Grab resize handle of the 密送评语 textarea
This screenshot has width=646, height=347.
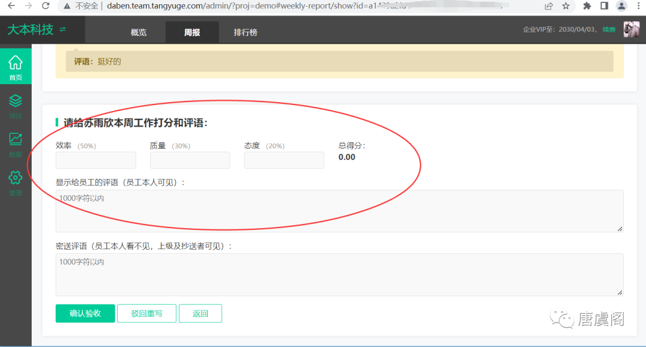[x=620, y=292]
